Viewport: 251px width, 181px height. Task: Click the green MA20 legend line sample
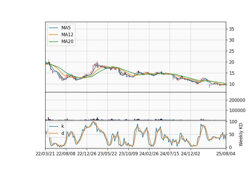pyautogui.click(x=53, y=41)
